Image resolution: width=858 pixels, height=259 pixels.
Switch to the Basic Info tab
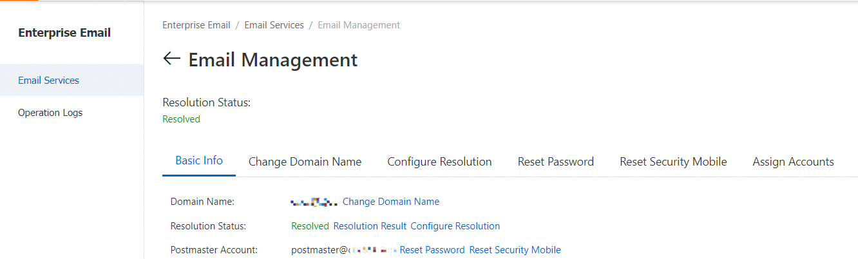[199, 161]
